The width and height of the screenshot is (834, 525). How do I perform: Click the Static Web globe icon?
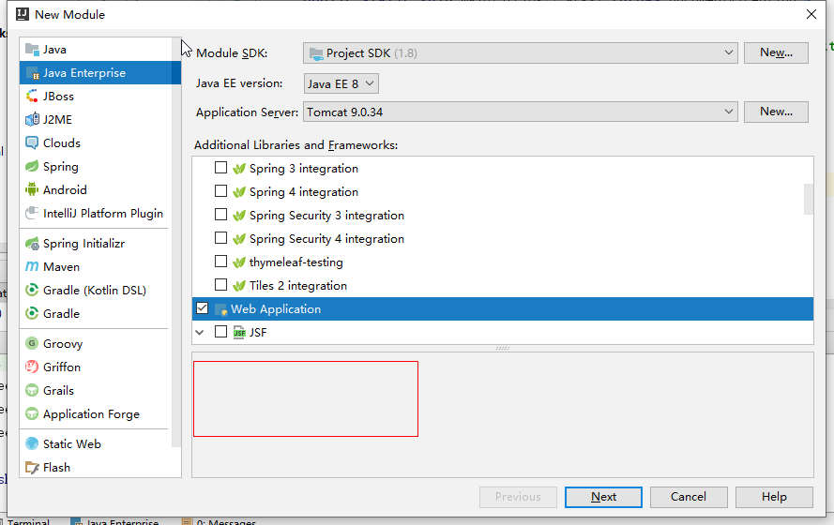click(x=32, y=443)
